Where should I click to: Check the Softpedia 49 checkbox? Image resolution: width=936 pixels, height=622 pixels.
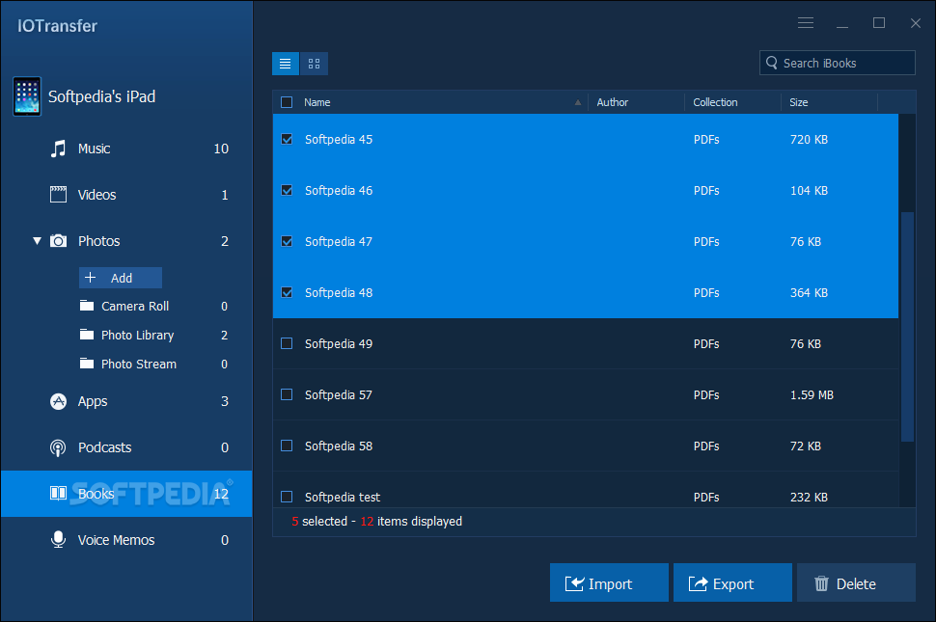[x=287, y=343]
